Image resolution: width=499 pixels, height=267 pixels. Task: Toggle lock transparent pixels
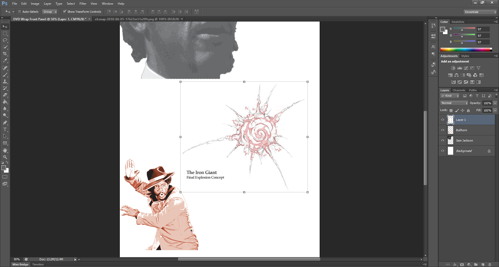(x=451, y=110)
